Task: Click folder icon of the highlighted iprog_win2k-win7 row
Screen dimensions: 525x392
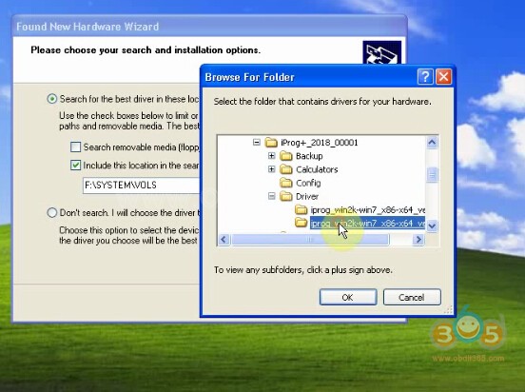Action: (301, 223)
